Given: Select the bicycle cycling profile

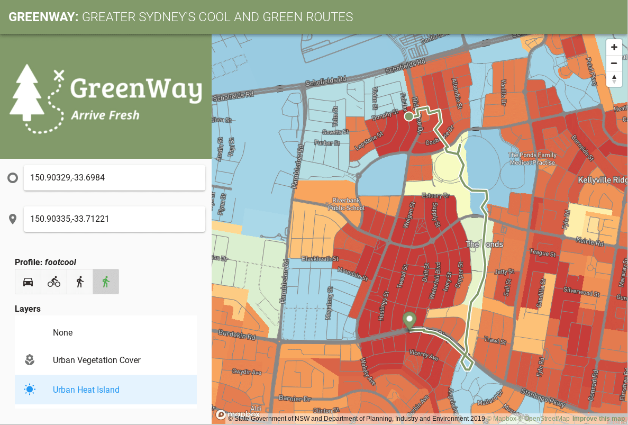Looking at the screenshot, I should pos(54,282).
